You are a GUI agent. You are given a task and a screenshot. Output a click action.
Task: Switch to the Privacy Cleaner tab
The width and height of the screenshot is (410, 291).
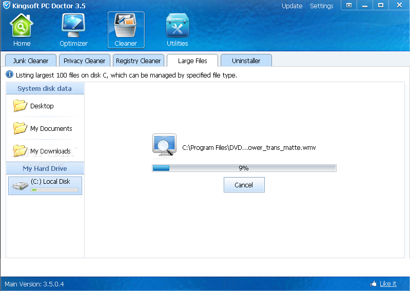(x=85, y=61)
